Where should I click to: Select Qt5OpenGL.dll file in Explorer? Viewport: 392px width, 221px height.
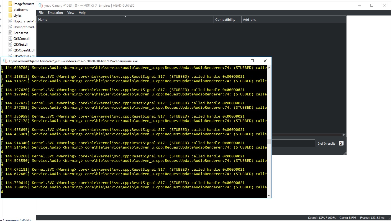[x=22, y=50]
